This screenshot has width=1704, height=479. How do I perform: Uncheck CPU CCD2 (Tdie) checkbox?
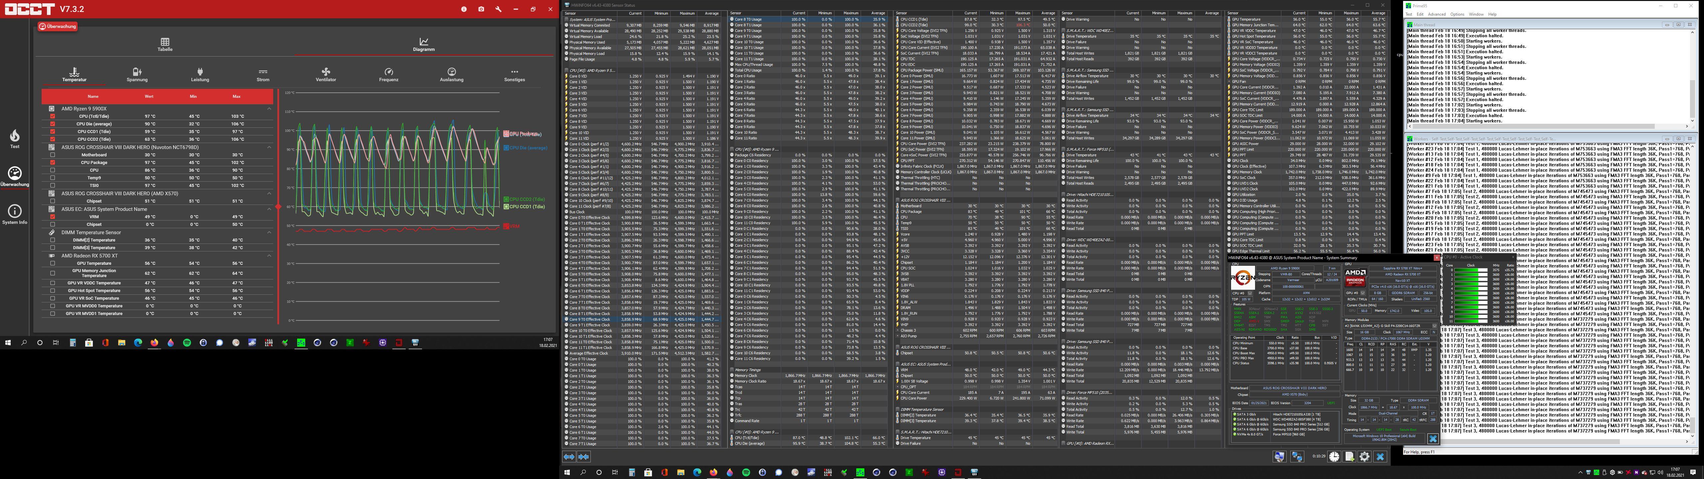[x=52, y=140]
